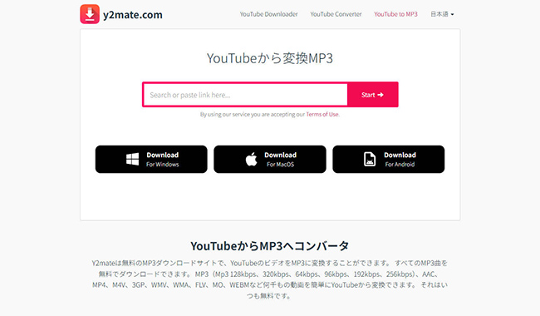Click the Android file icon
540x316 pixels.
point(370,159)
